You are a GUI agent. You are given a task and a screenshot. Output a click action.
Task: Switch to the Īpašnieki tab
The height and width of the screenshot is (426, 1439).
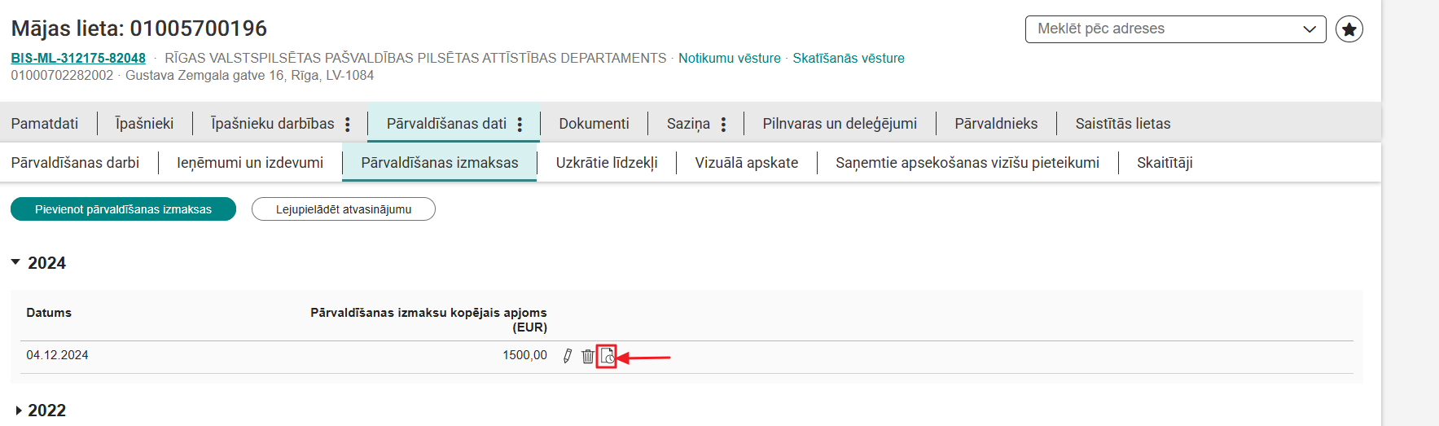[x=144, y=124]
